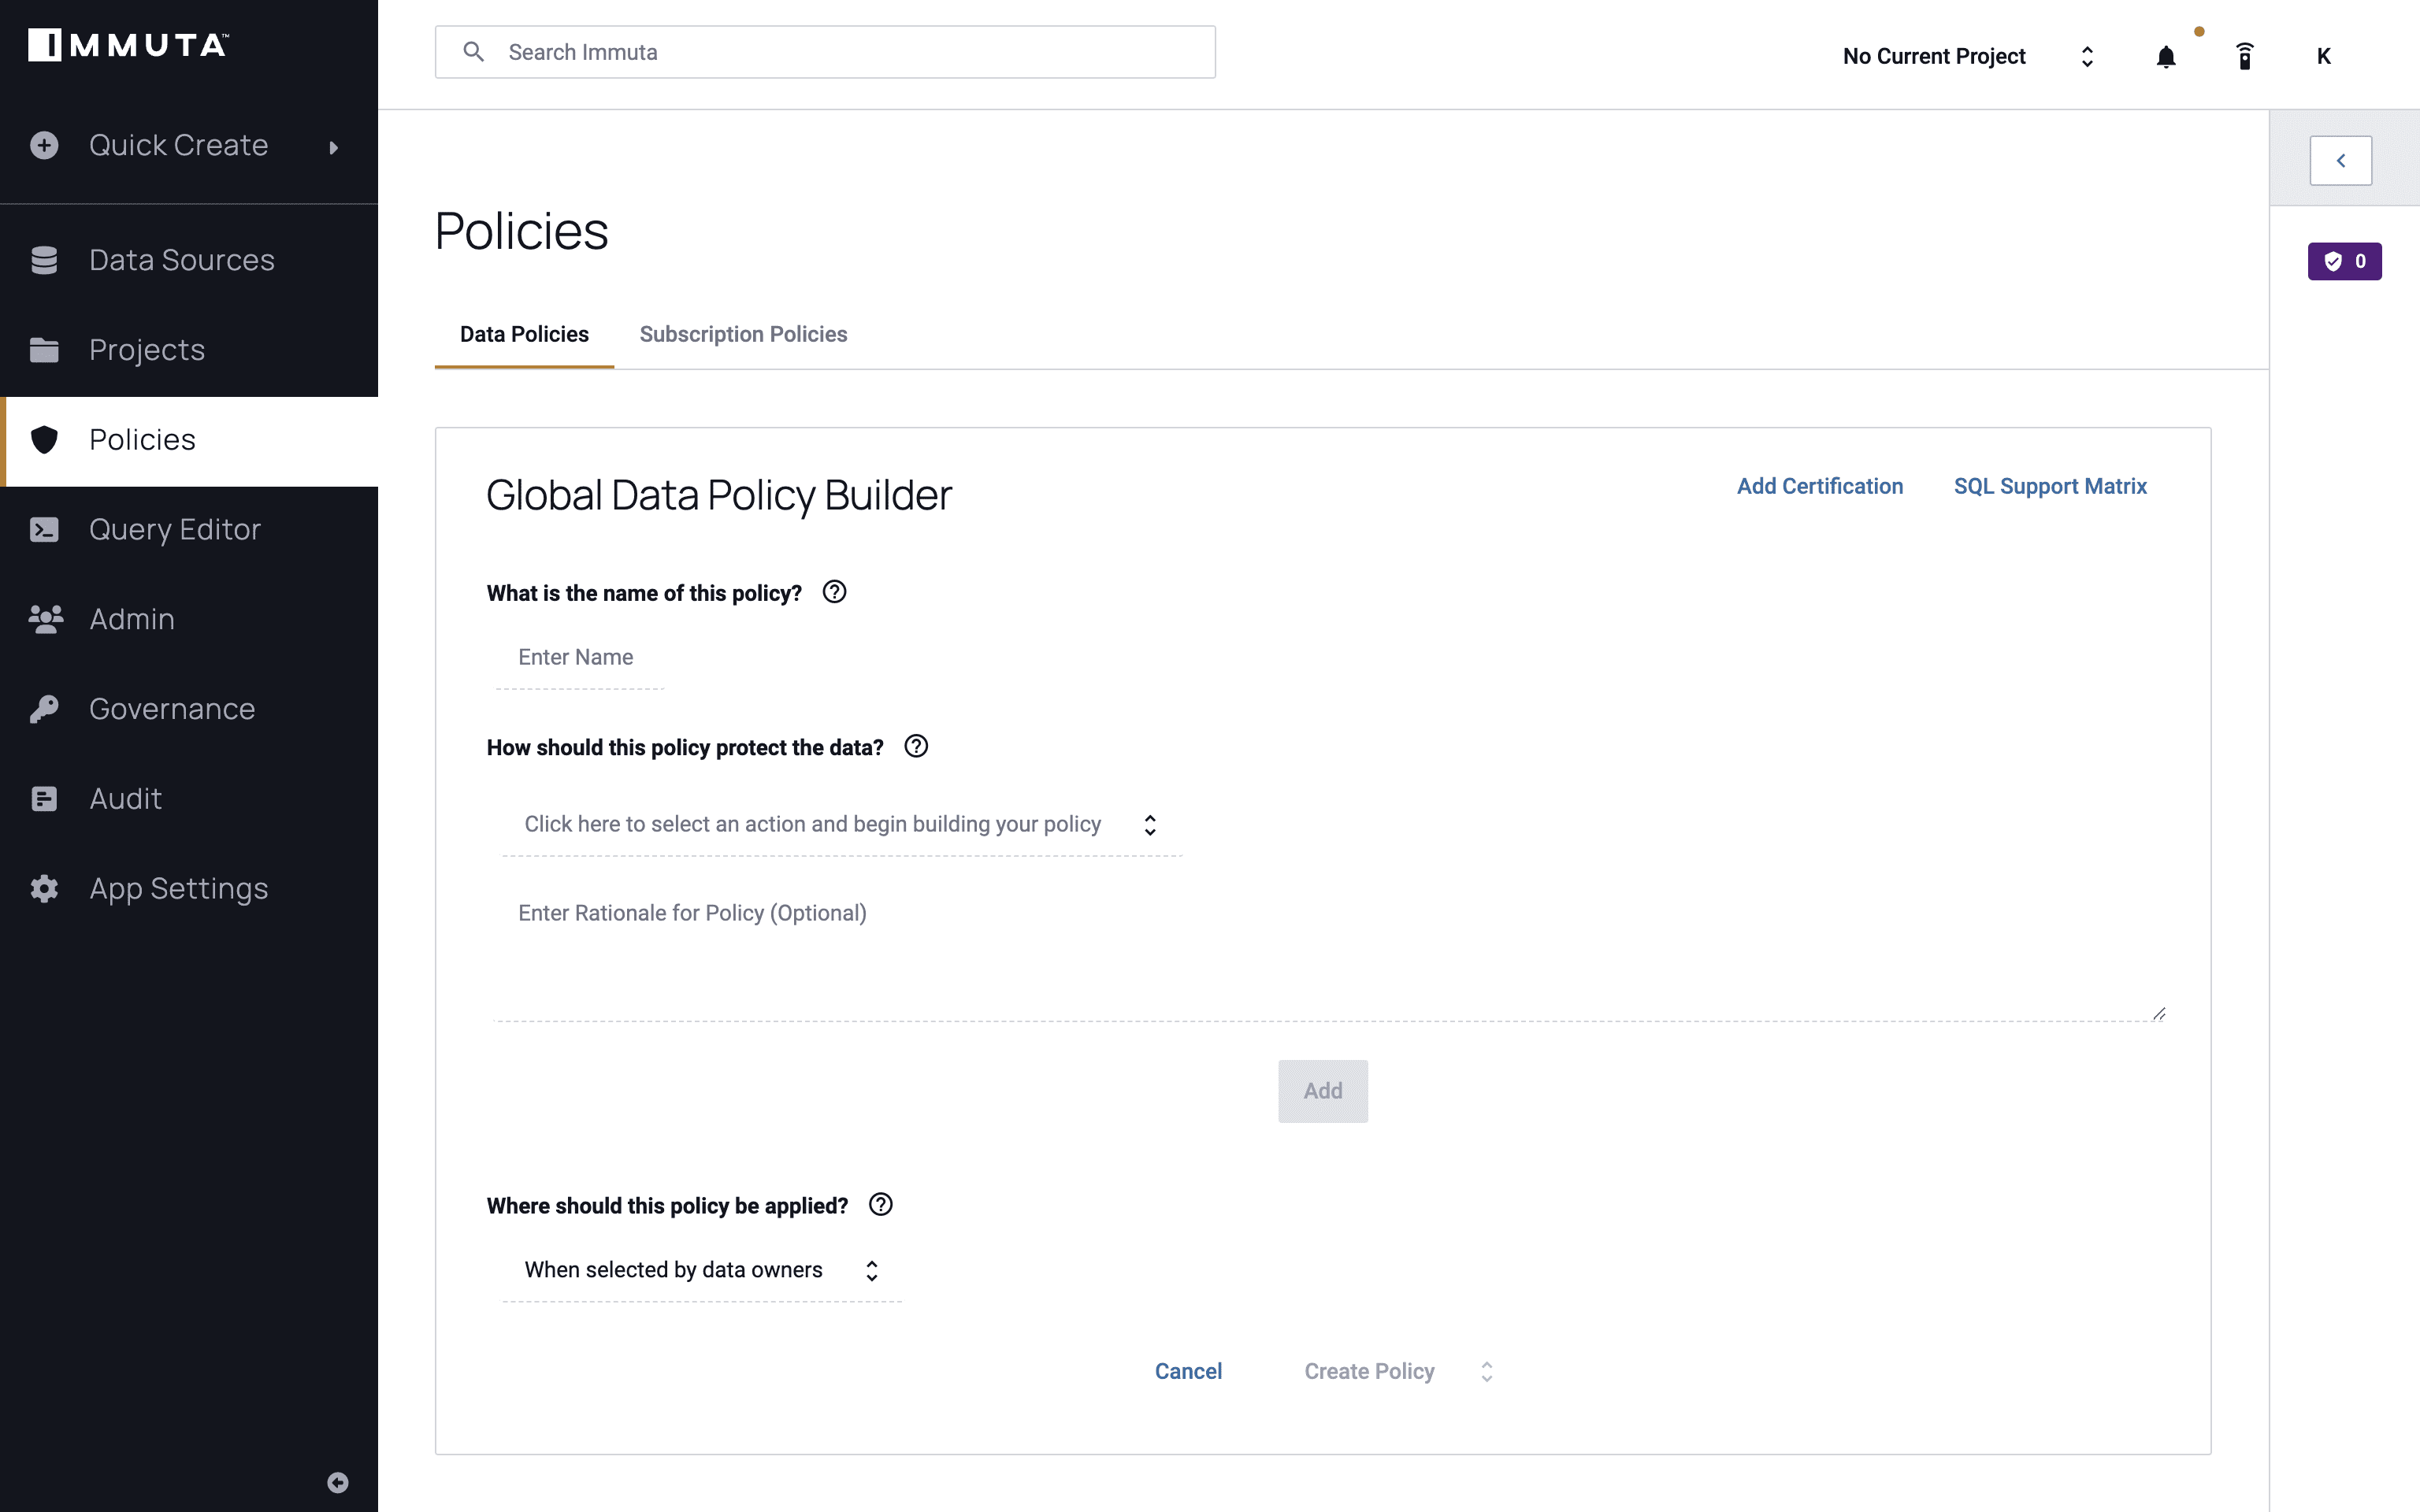This screenshot has height=1512, width=2420.
Task: Click the Add Certification link
Action: point(1820,486)
